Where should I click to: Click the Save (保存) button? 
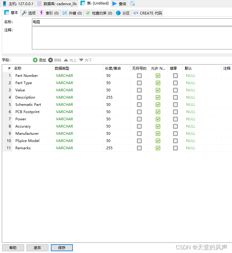point(62,248)
